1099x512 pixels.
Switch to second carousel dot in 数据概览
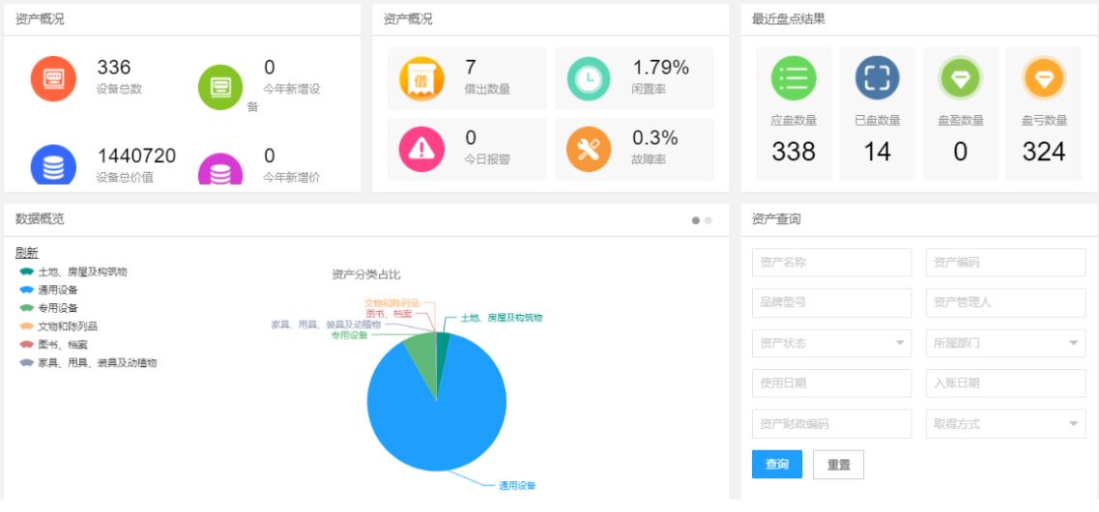(x=708, y=220)
